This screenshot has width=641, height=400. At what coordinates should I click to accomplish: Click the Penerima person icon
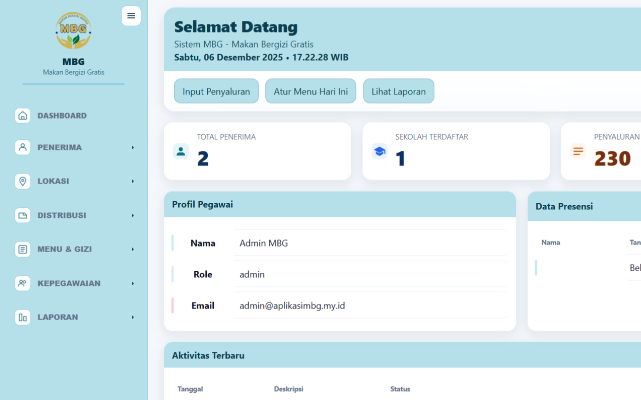(23, 147)
